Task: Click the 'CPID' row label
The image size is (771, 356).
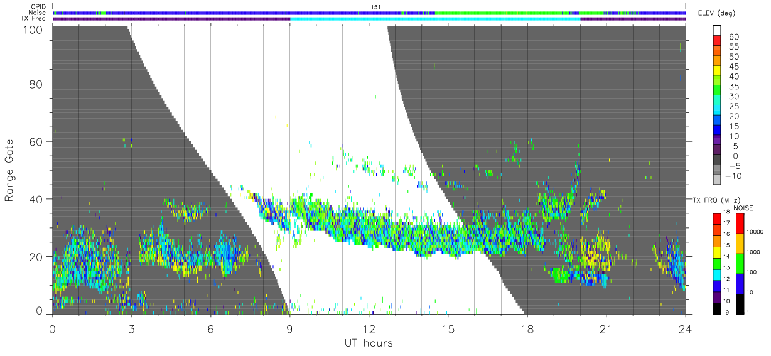Action: click(x=39, y=7)
